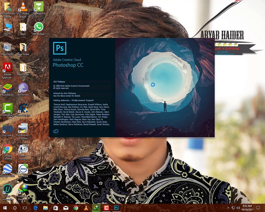Open Task View from the taskbar
The width and height of the screenshot is (265, 212).
[x=25, y=208]
